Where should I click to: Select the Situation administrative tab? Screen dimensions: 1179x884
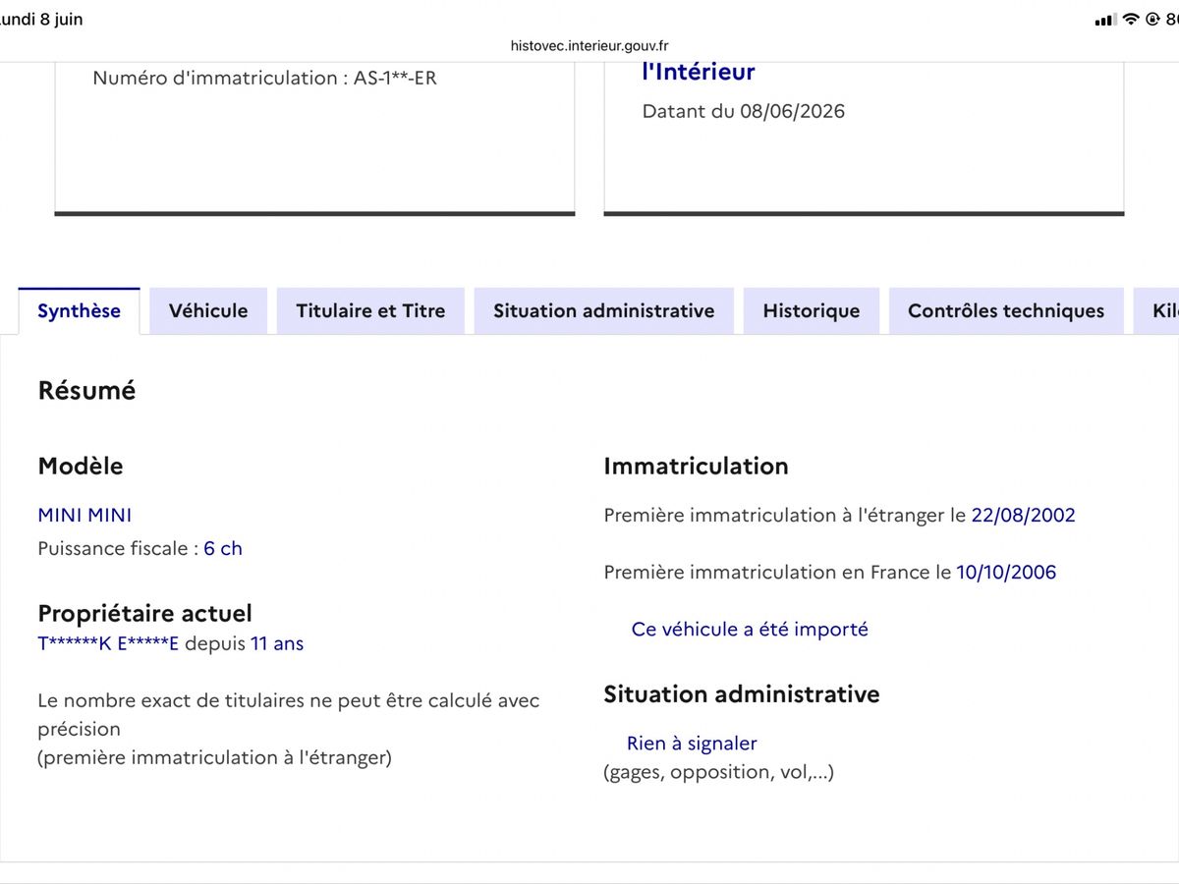pos(604,310)
